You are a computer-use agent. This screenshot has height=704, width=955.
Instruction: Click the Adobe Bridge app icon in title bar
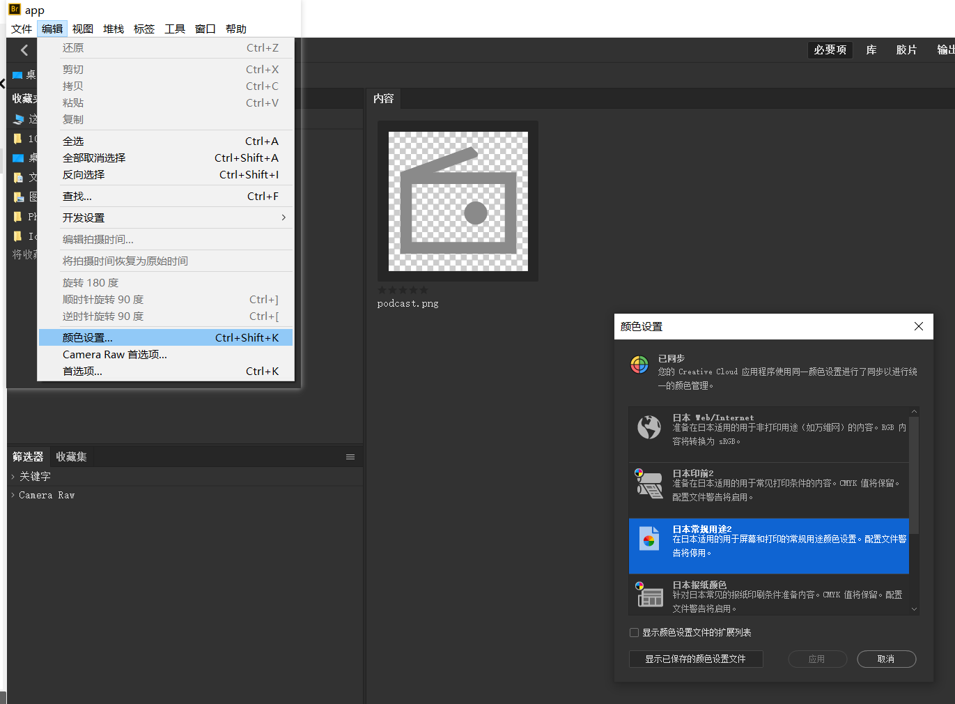click(x=14, y=9)
